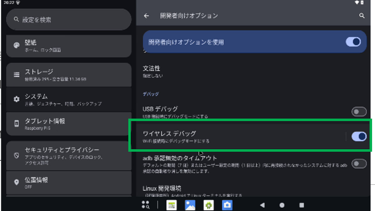The image size is (375, 211).
Task: Launch the Gallery app from the taskbar
Action: [190, 205]
